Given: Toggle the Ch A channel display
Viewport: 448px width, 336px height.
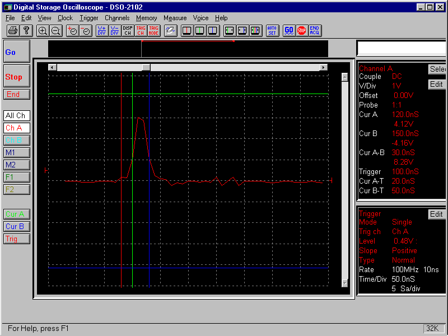Looking at the screenshot, I should coord(17,128).
